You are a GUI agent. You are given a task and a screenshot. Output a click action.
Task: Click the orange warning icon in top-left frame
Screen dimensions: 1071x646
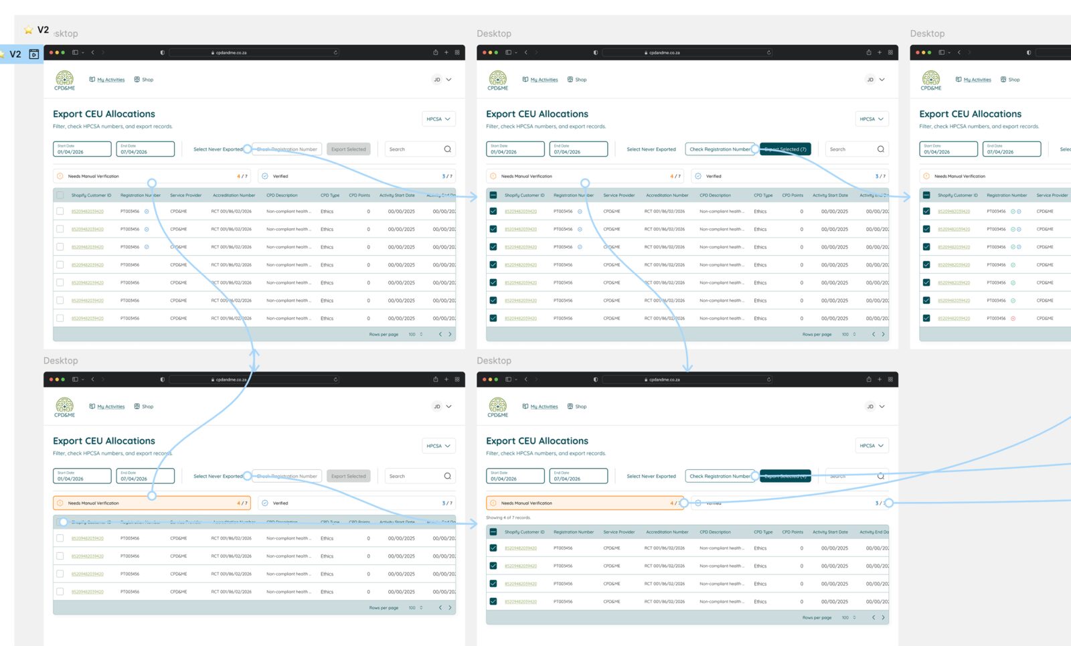60,176
